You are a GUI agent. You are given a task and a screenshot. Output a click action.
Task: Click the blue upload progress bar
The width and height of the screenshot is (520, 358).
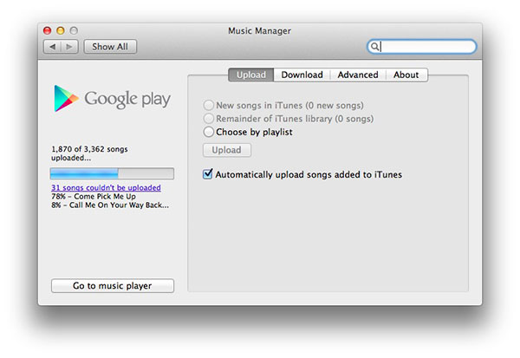click(112, 173)
